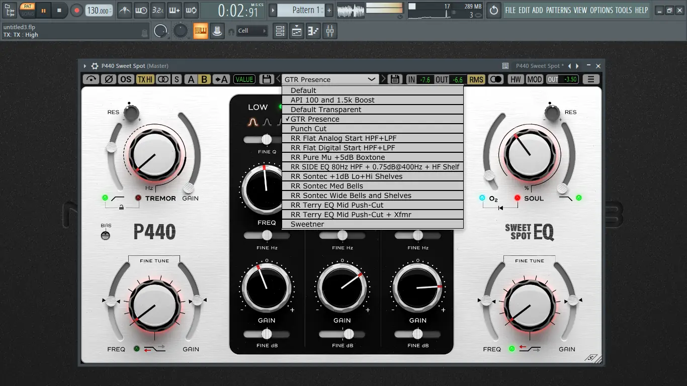
Task: Open the FL Studio pattern/playlist browser icon
Action: (x=10, y=10)
